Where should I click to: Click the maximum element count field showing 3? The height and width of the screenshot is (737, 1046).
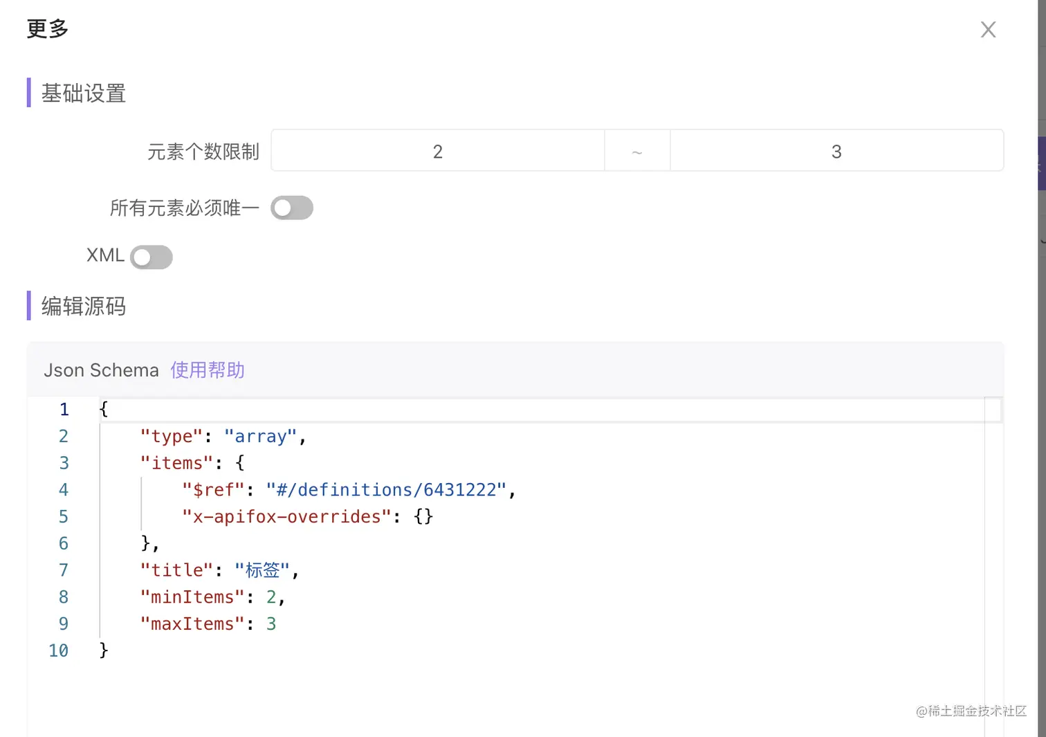point(836,151)
